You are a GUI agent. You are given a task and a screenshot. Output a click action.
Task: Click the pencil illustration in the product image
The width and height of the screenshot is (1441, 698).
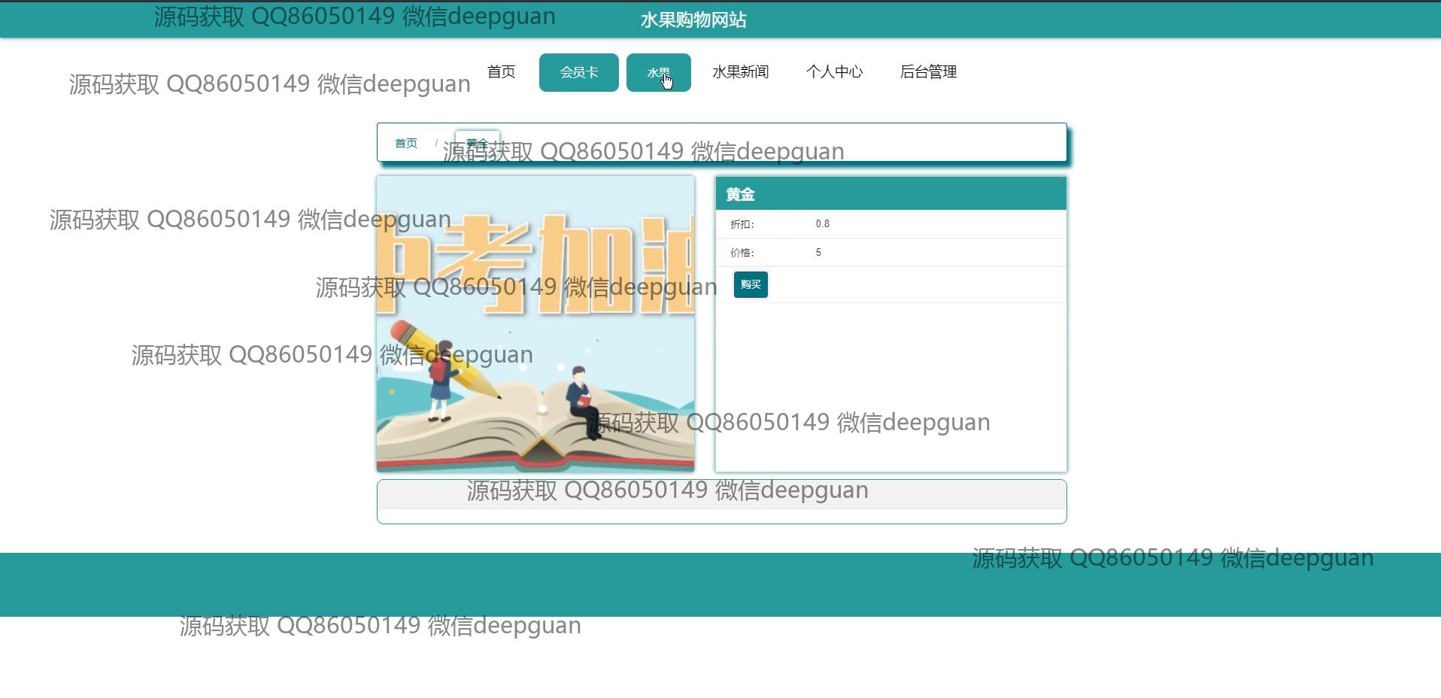pos(451,361)
